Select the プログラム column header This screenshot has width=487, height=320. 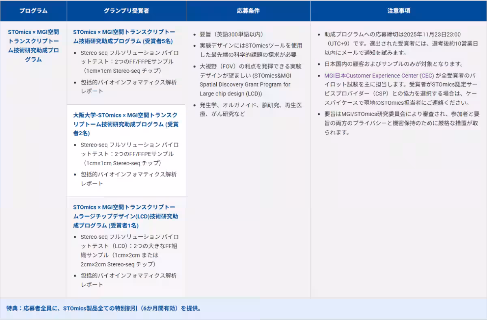coord(33,11)
